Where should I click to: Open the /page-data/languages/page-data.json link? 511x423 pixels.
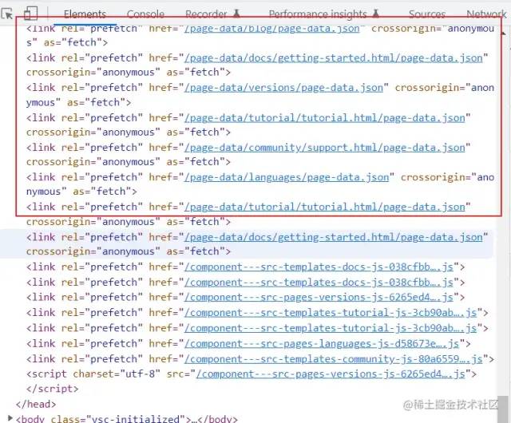(287, 178)
